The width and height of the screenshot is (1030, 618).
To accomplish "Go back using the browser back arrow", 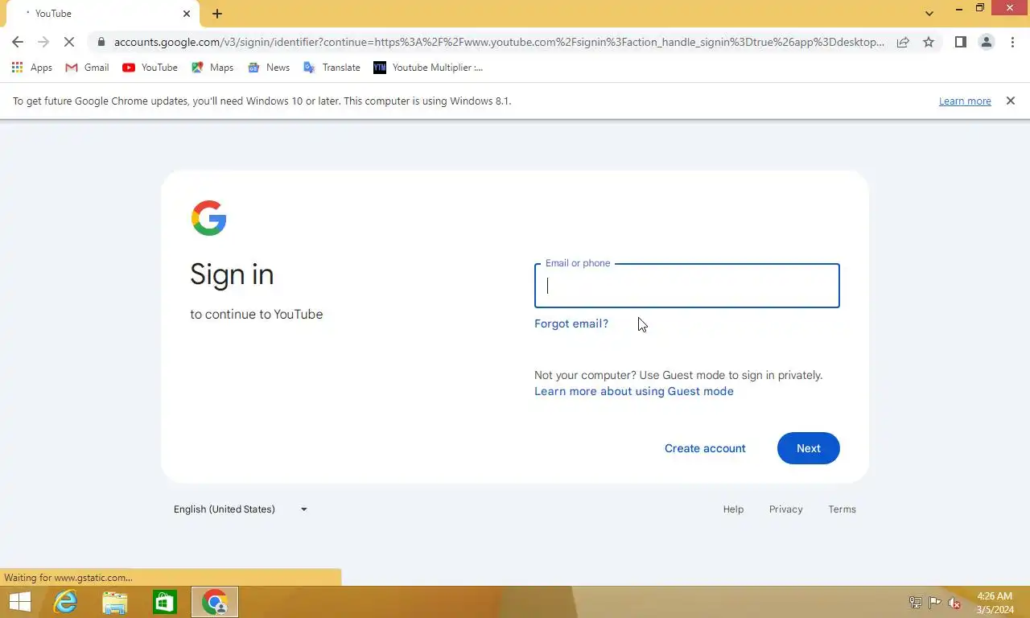I will [x=18, y=42].
